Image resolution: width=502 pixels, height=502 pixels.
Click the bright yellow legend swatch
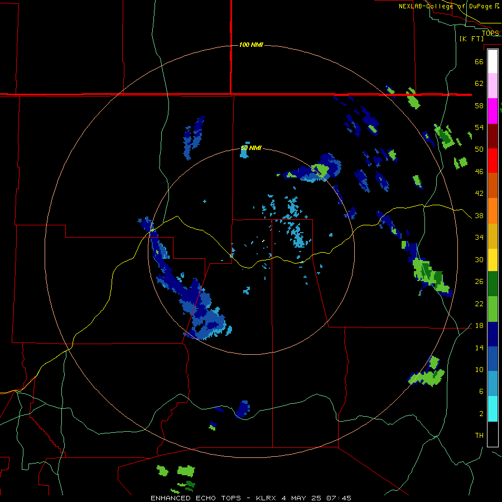[493, 260]
